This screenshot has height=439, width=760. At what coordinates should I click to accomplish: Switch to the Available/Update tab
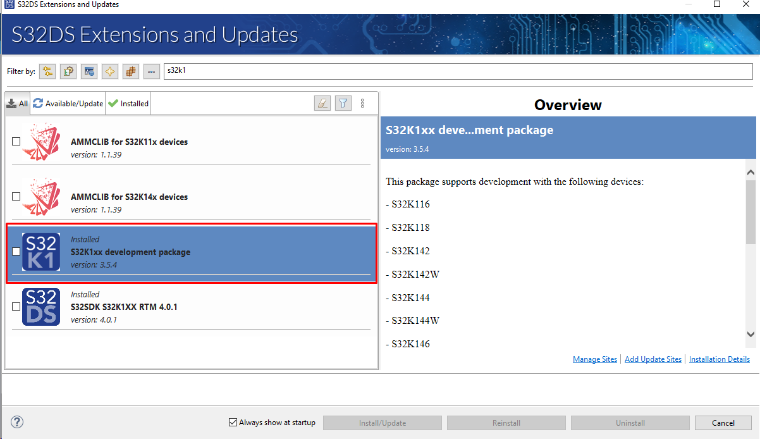tap(68, 102)
